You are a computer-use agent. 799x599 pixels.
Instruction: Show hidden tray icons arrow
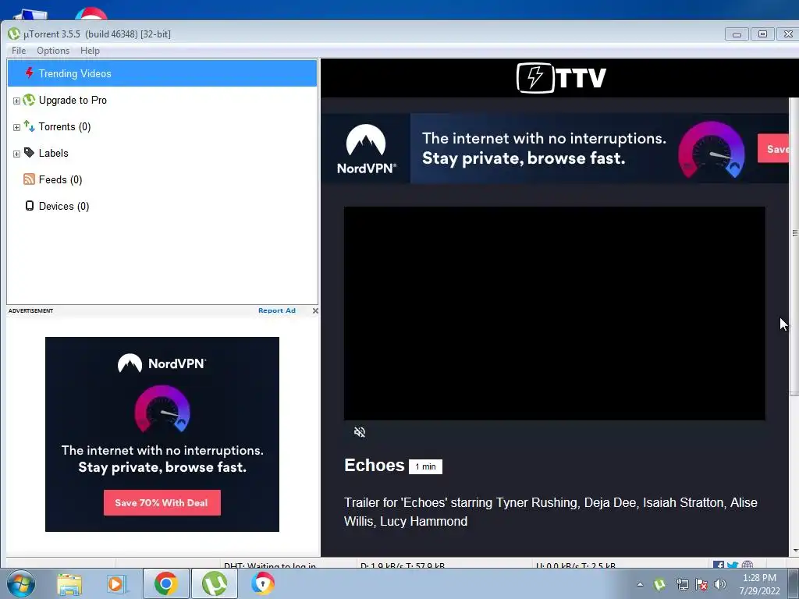point(640,584)
